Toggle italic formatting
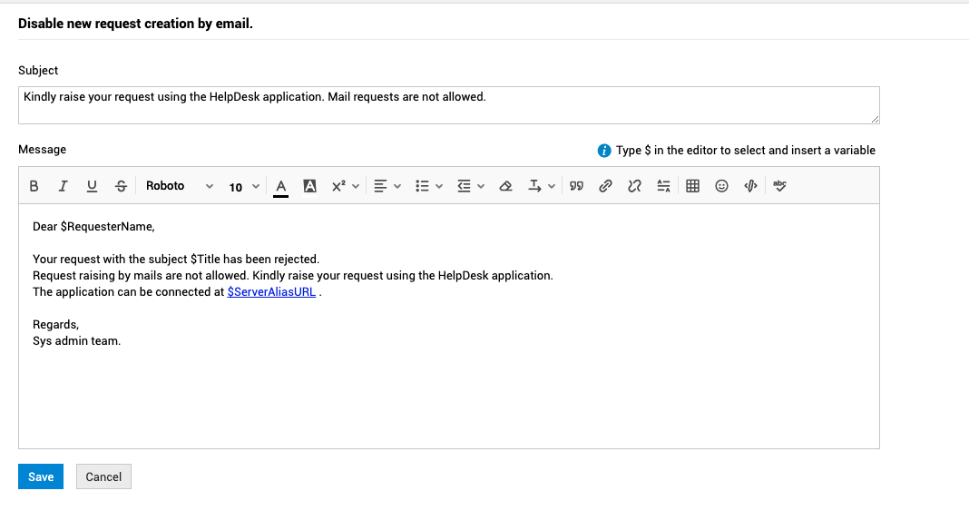Image resolution: width=969 pixels, height=530 pixels. [x=63, y=186]
